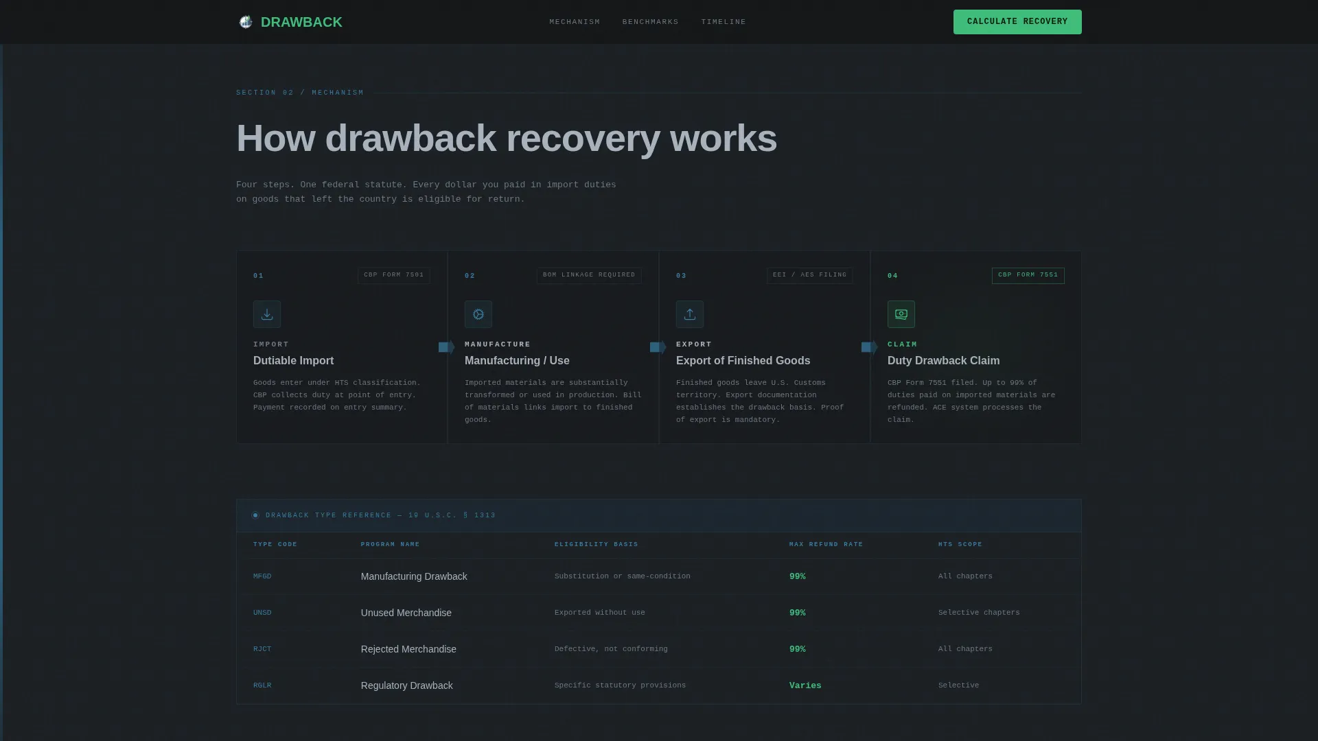Select the Duty Drawback Claim title
The height and width of the screenshot is (741, 1318).
tap(943, 361)
